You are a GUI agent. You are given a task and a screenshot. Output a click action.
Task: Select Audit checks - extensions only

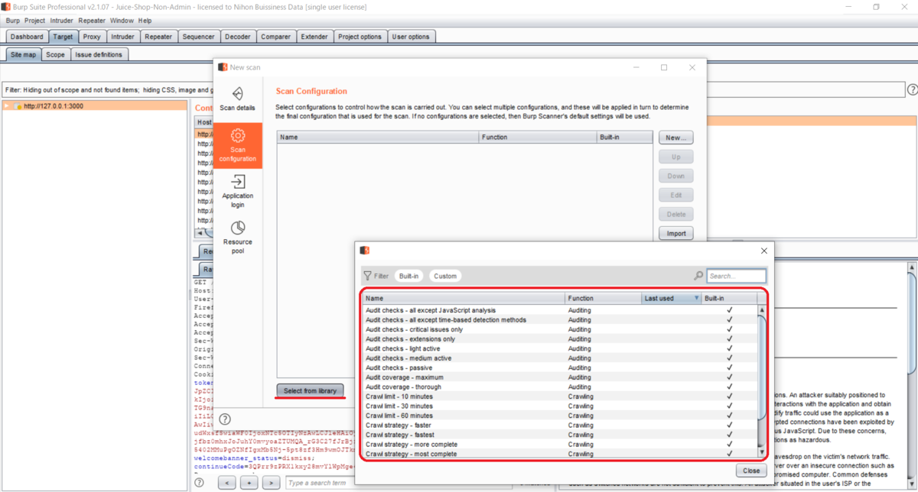click(x=559, y=339)
